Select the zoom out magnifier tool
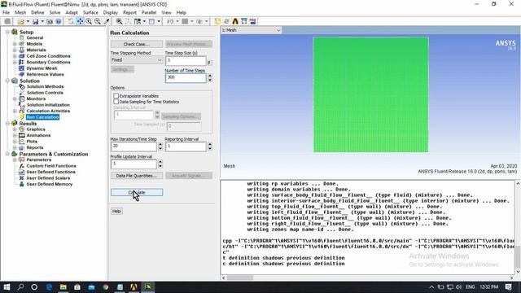This screenshot has height=293, width=521. (98, 22)
